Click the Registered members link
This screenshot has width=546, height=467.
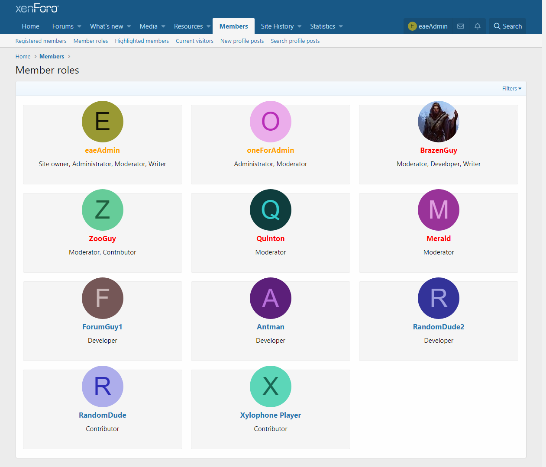pos(41,41)
